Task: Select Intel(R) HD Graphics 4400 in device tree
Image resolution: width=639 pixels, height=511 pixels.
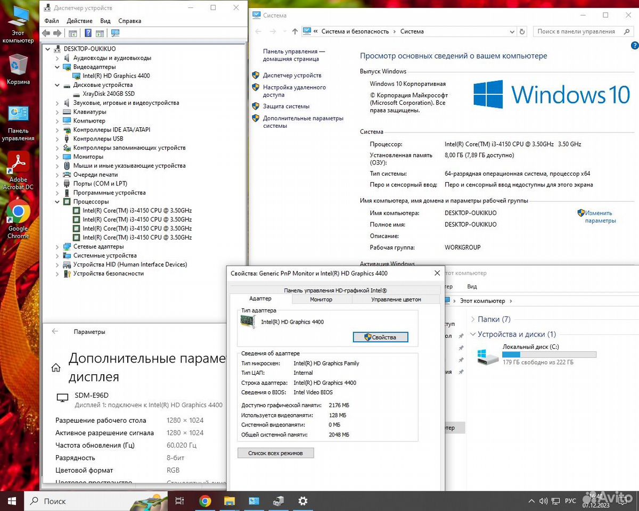Action: point(116,76)
